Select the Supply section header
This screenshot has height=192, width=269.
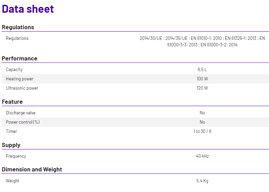pos(11,145)
